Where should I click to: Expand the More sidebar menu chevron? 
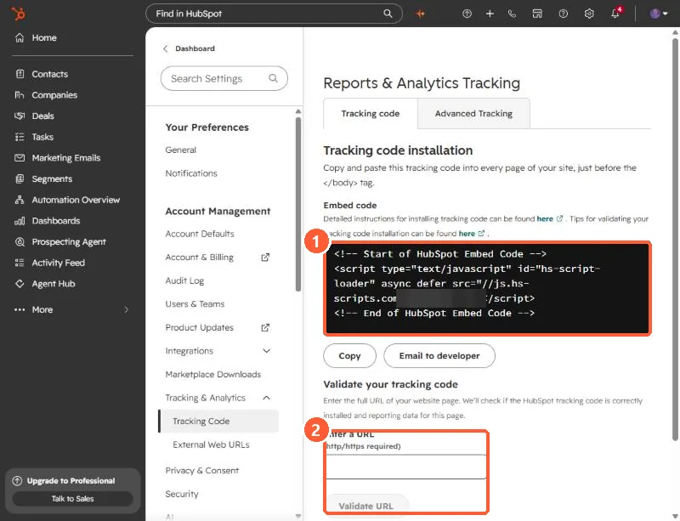[126, 309]
